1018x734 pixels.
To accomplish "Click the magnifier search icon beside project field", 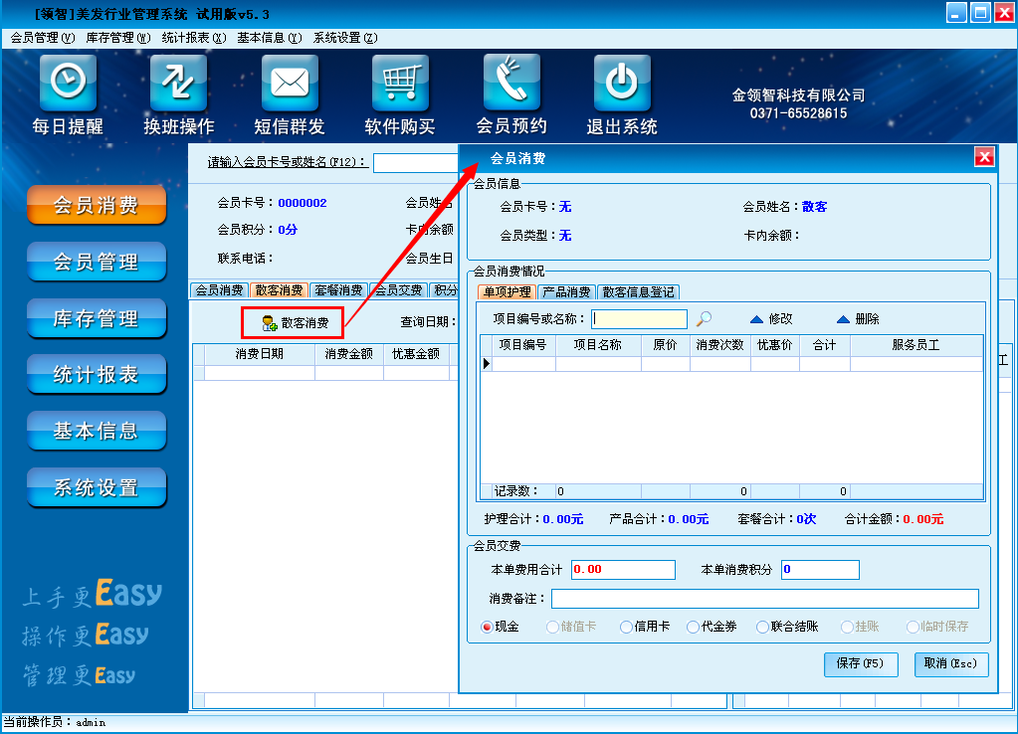I will [704, 319].
